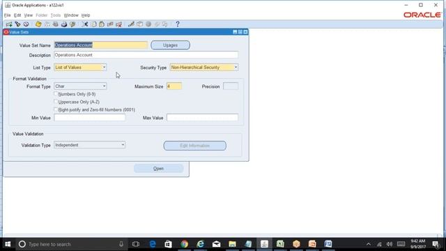The height and width of the screenshot is (251, 446).
Task: Click the yellow Save toolbar icon
Action: tap(38, 24)
